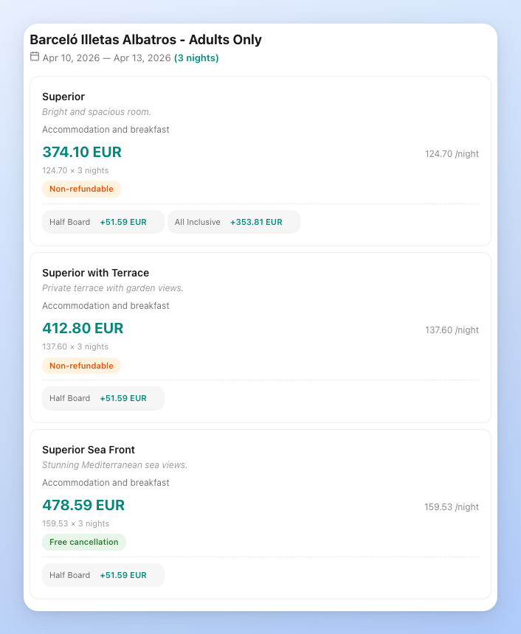This screenshot has width=521, height=634.
Task: Click the 159.53 × 3 nights breakdown
Action: [x=76, y=523]
